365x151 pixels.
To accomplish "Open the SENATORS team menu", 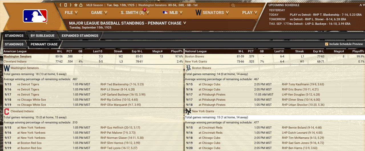I will pyautogui.click(x=212, y=13).
